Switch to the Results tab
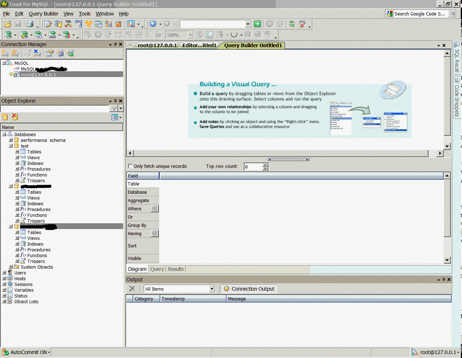This screenshot has width=462, height=358. pos(176,269)
